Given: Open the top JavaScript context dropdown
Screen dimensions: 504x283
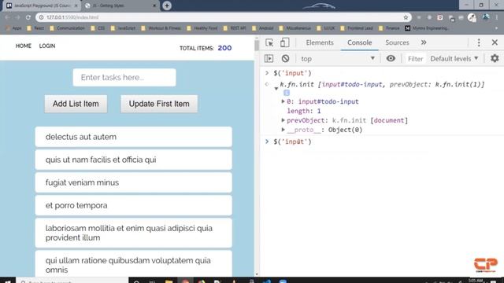Looking at the screenshot, I should (x=338, y=59).
